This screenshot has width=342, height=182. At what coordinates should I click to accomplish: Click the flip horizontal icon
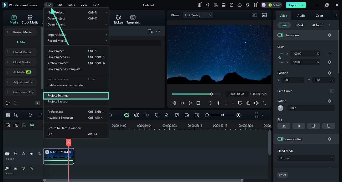coord(284,126)
